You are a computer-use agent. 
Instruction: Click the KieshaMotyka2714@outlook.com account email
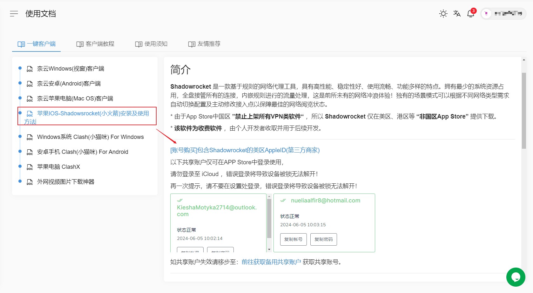click(217, 211)
